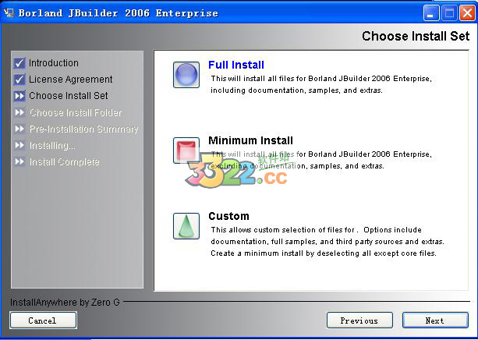The height and width of the screenshot is (340, 478).
Task: Click the Choose Install Folder arrow icon
Action: (x=19, y=112)
